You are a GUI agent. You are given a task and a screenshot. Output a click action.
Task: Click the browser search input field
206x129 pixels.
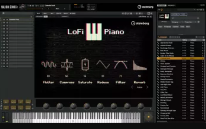pyautogui.click(x=185, y=18)
